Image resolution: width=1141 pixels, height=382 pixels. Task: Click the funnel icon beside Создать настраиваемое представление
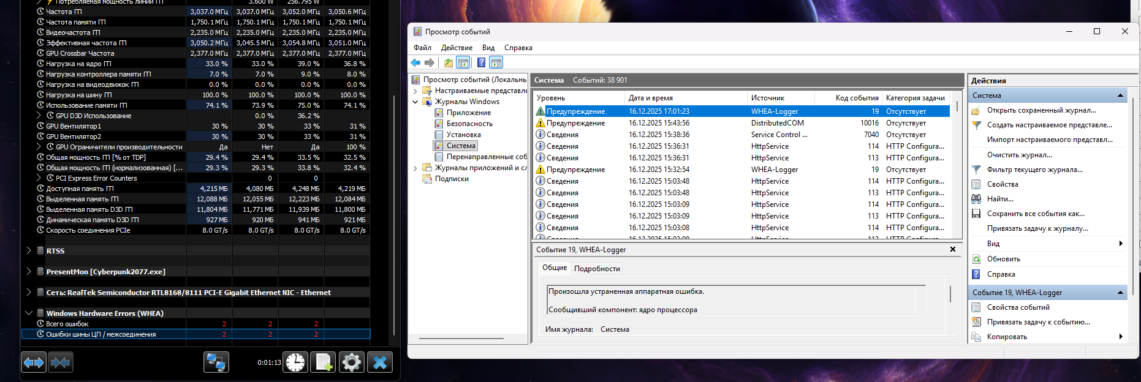pos(976,125)
